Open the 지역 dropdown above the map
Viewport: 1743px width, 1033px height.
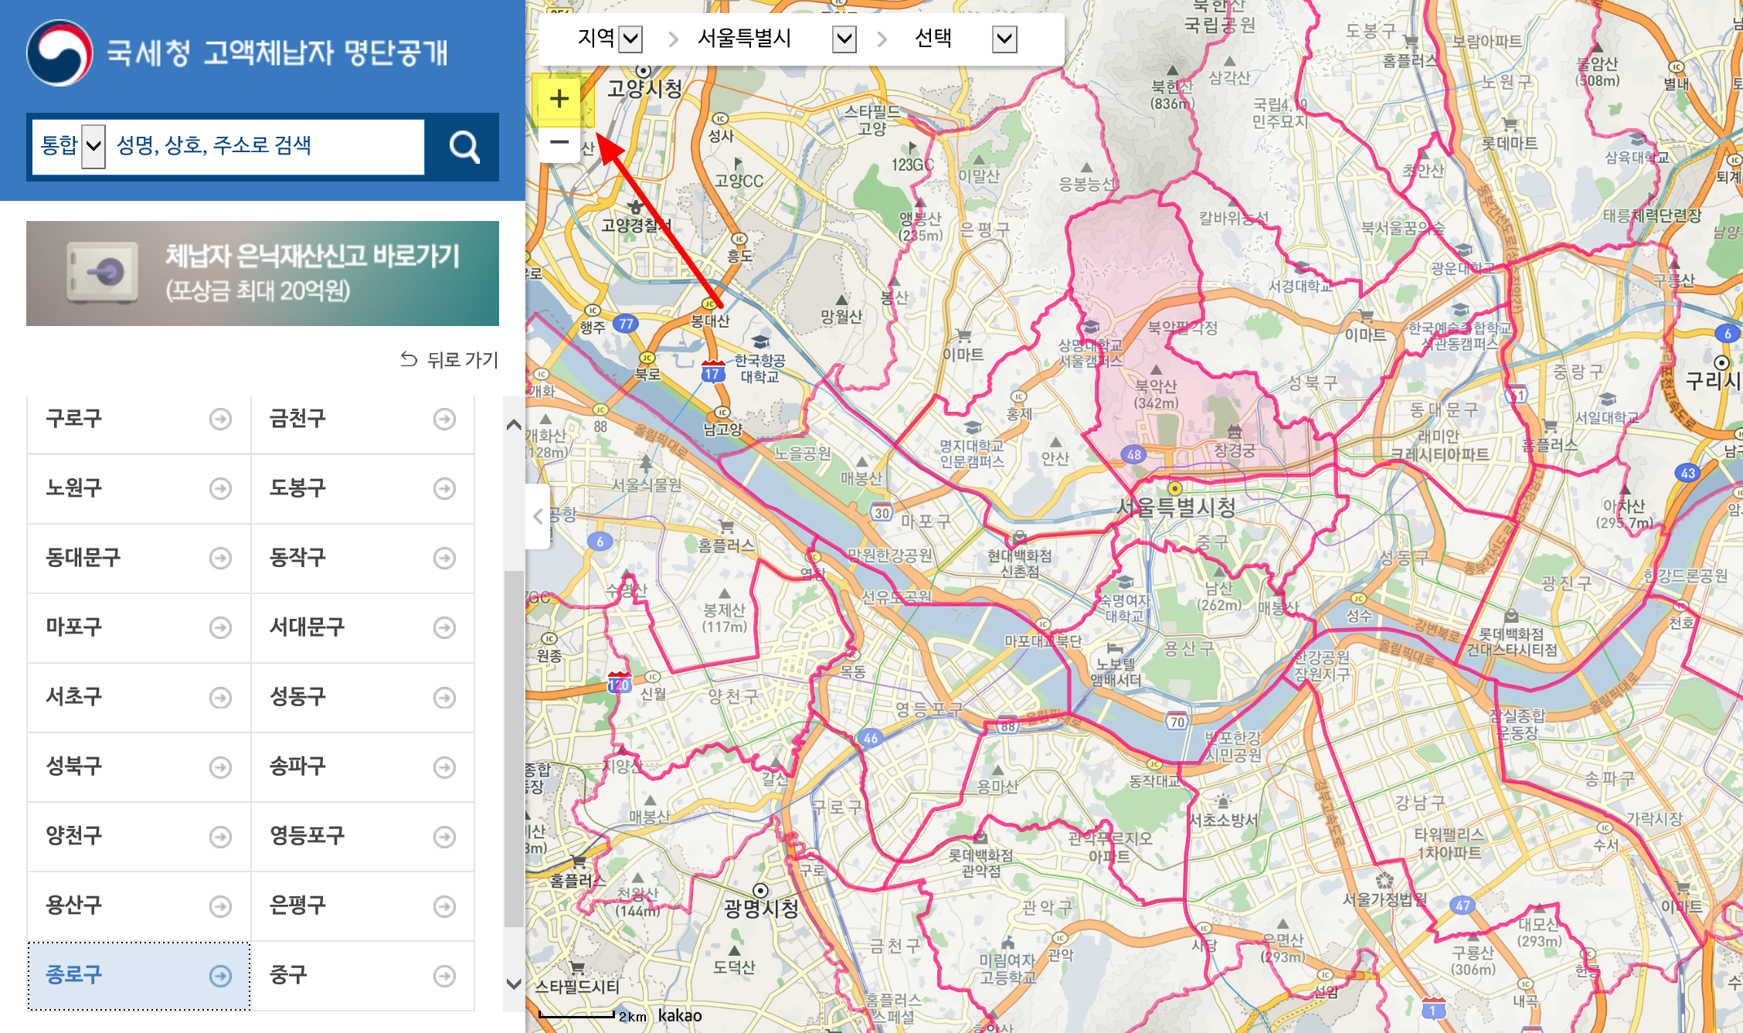631,39
